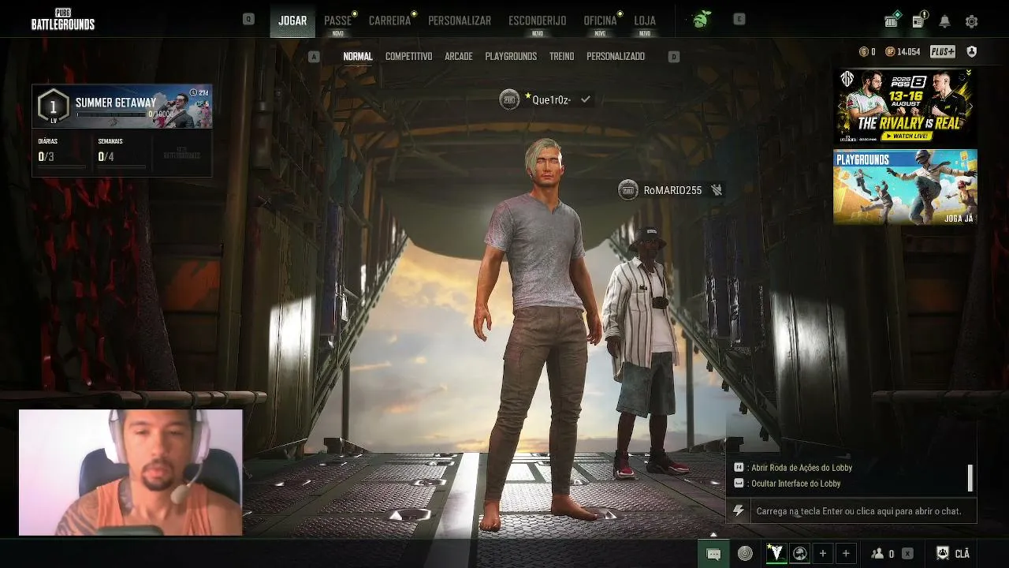Open the ESCONDERIJO tab

click(x=537, y=21)
